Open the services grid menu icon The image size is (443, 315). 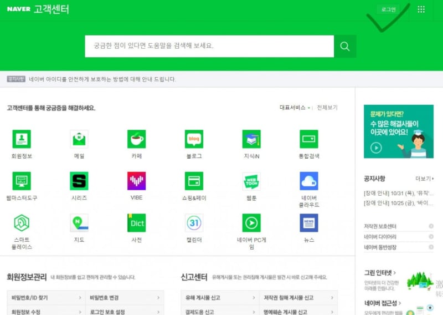tap(421, 9)
